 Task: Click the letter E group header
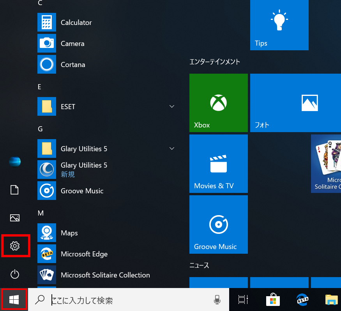point(39,87)
